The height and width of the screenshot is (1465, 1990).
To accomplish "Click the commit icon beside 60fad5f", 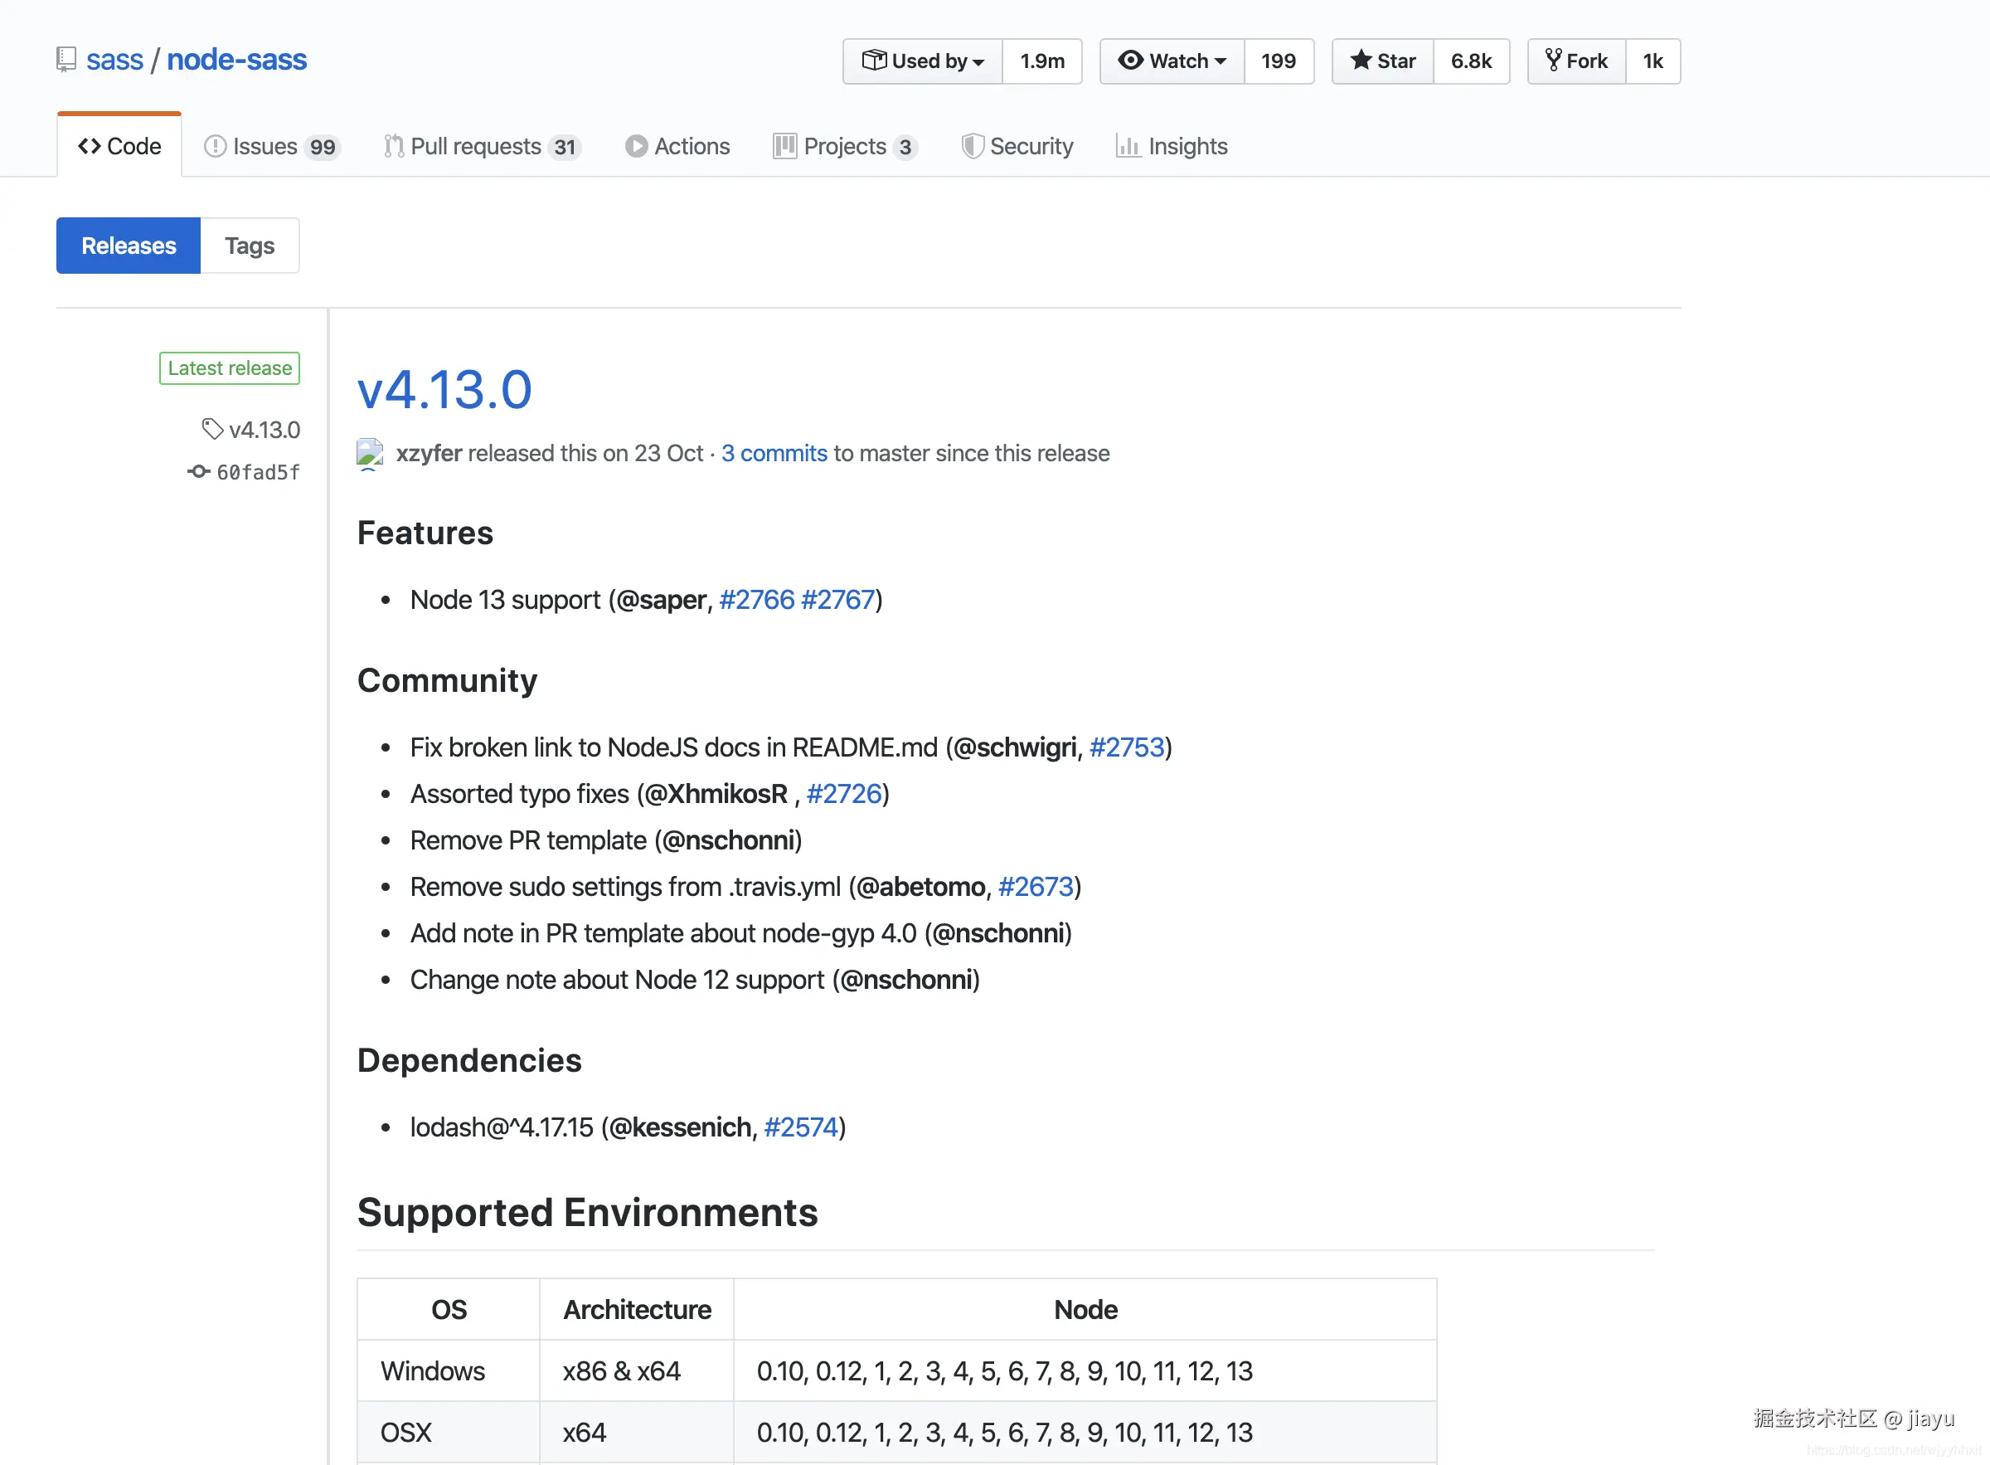I will point(198,472).
